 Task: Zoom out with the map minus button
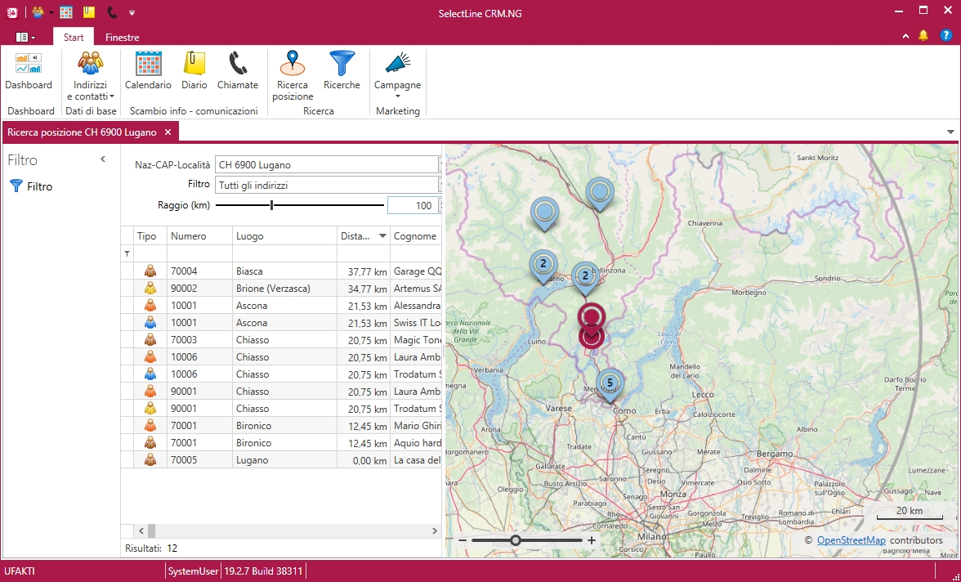463,540
